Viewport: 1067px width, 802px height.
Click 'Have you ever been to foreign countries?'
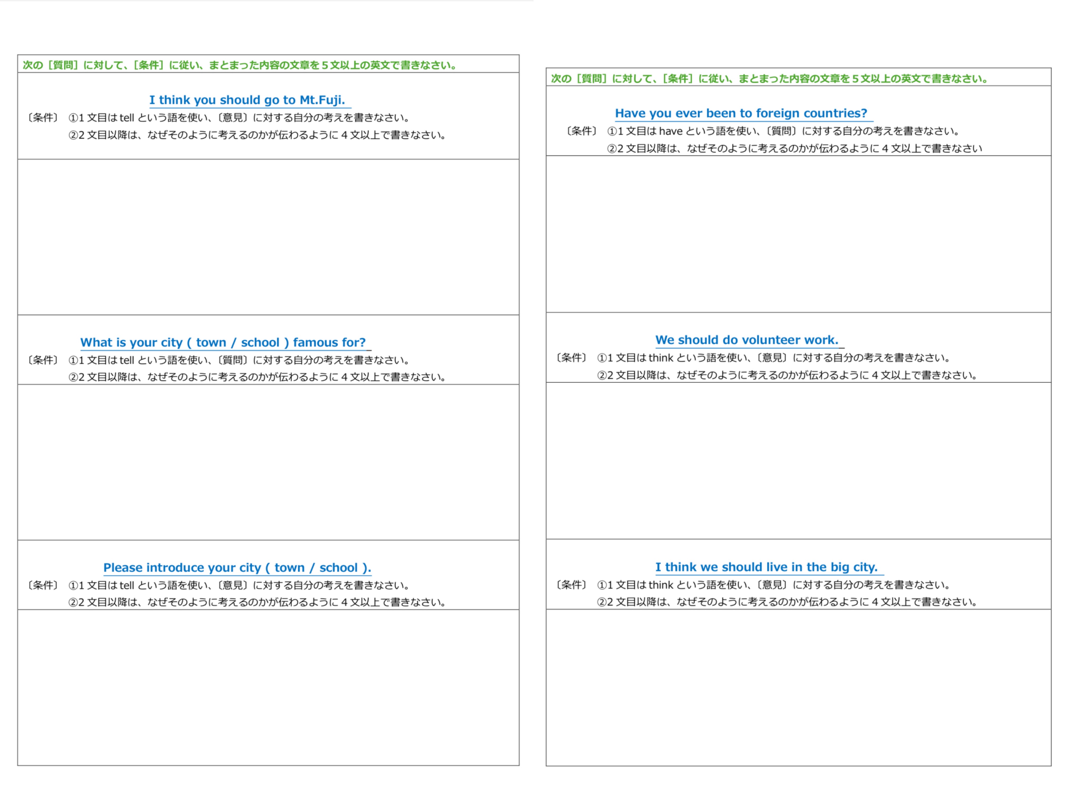point(741,113)
